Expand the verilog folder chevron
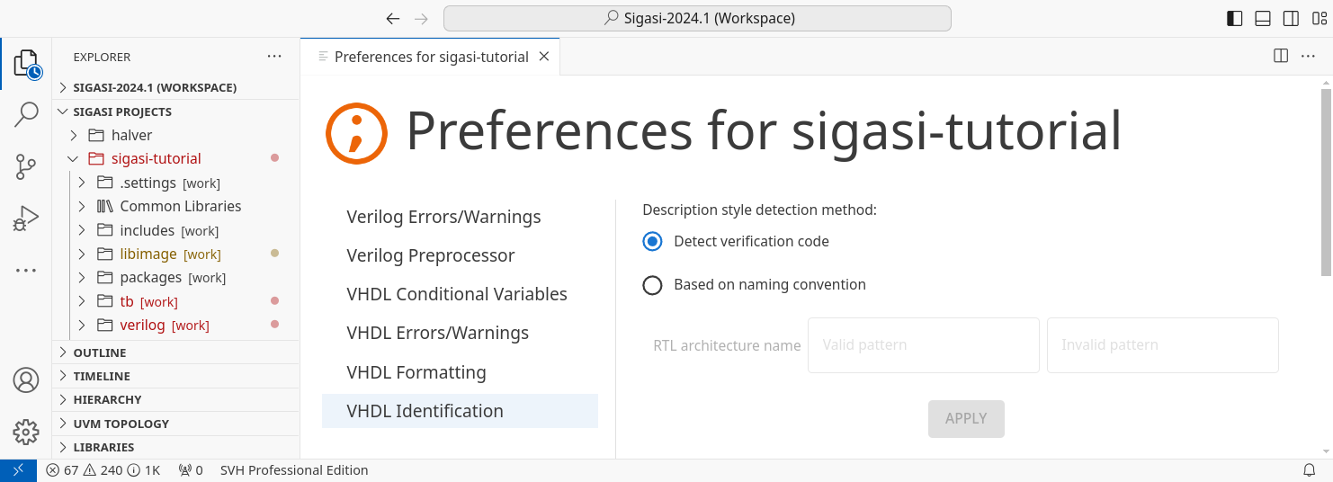This screenshot has width=1333, height=482. point(82,325)
